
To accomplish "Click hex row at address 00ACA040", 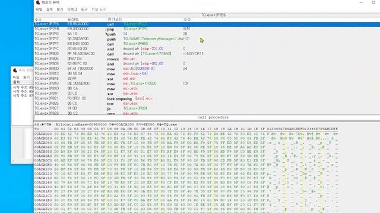I will (186, 143).
